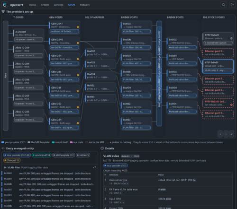
Task: Toggle the MIB template 112 filter chip
Action: pyautogui.click(x=64, y=155)
